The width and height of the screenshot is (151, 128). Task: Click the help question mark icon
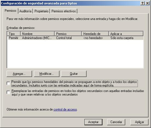pos(142,3)
